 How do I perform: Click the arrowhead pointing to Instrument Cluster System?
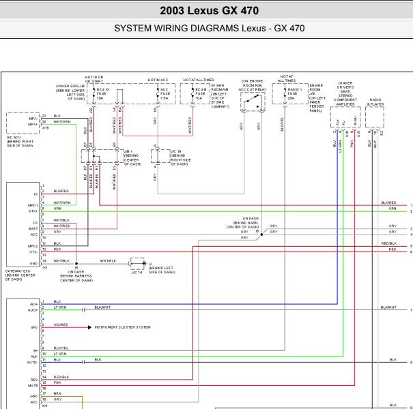(89, 327)
